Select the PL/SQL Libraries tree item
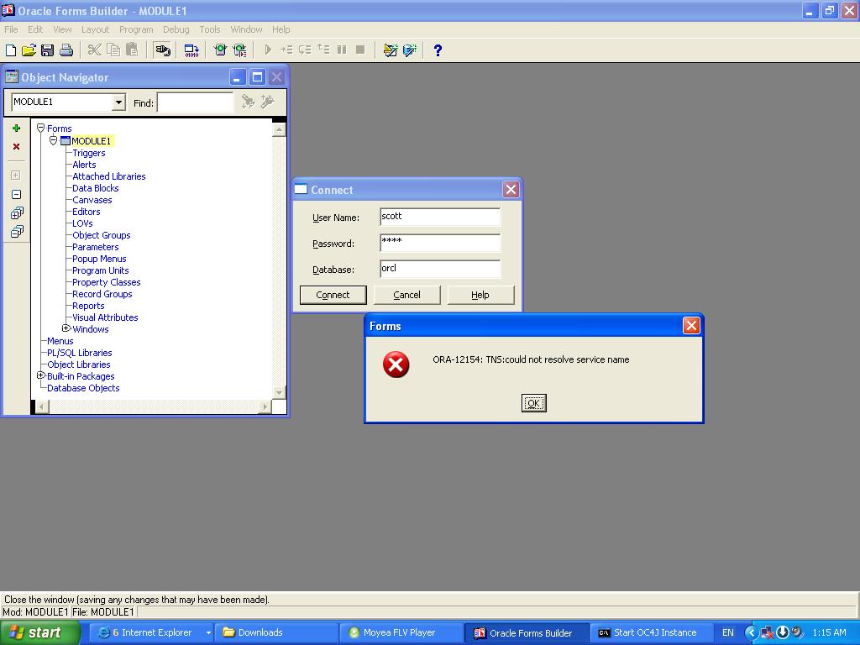Screen dimensions: 860x645 click(x=80, y=353)
